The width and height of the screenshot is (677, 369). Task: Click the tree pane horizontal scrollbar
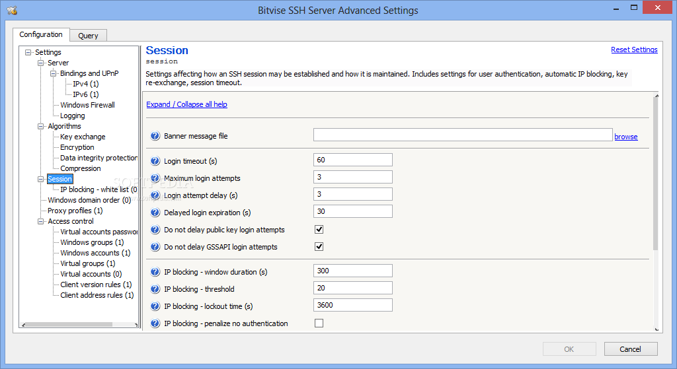(69, 325)
